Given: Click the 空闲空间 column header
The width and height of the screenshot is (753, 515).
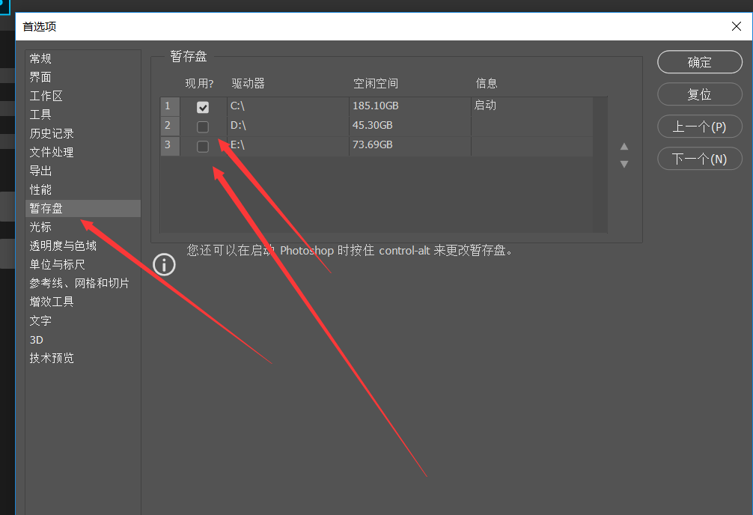Looking at the screenshot, I should [376, 84].
